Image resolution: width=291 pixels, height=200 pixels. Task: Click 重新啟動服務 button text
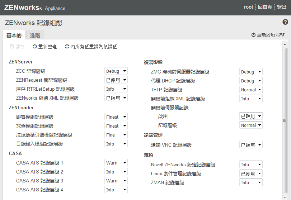click(x=271, y=35)
